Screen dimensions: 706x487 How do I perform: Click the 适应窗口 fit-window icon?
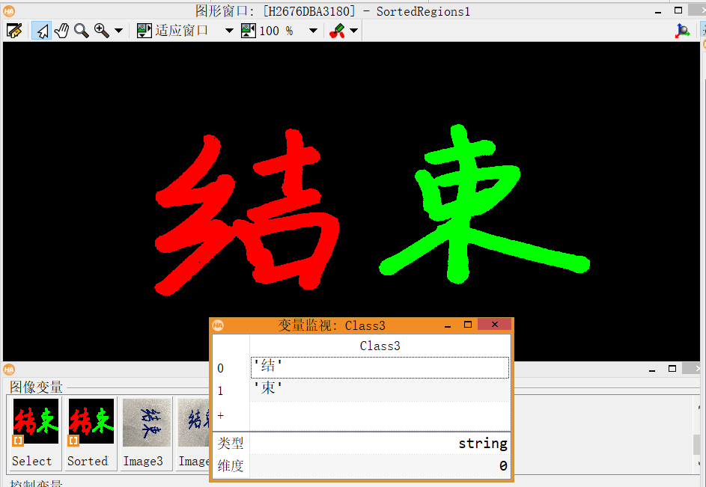(144, 31)
